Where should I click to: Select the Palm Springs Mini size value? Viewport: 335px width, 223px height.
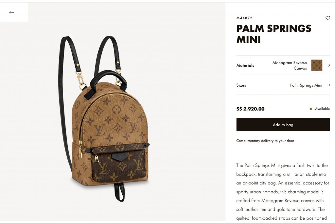(x=306, y=85)
